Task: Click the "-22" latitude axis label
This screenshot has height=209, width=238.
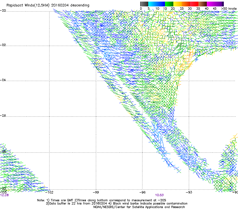Action: (3, 45)
